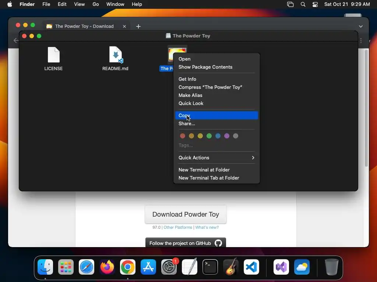377x282 pixels.
Task: Open TextEdit from the Dock
Action: (x=190, y=267)
